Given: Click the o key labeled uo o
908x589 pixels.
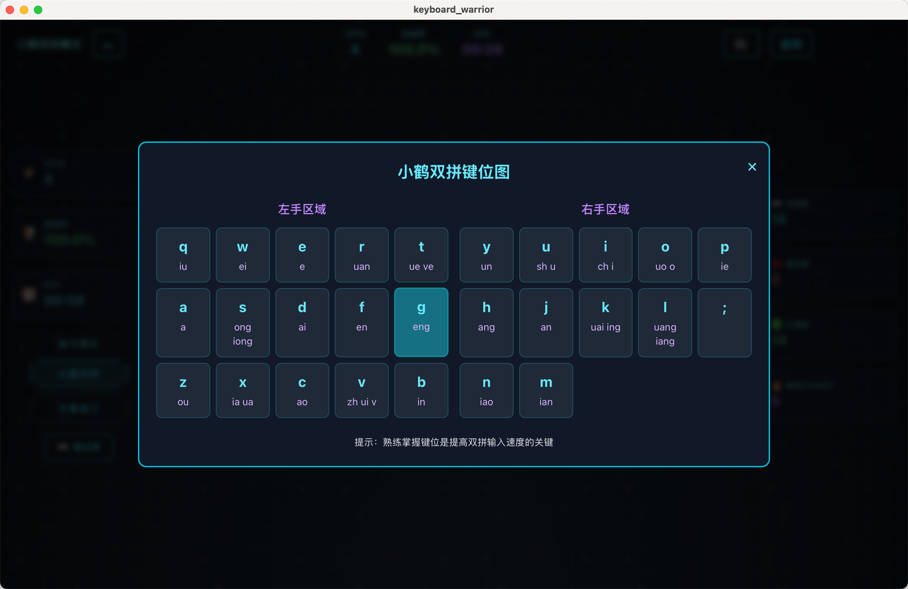Looking at the screenshot, I should (665, 255).
